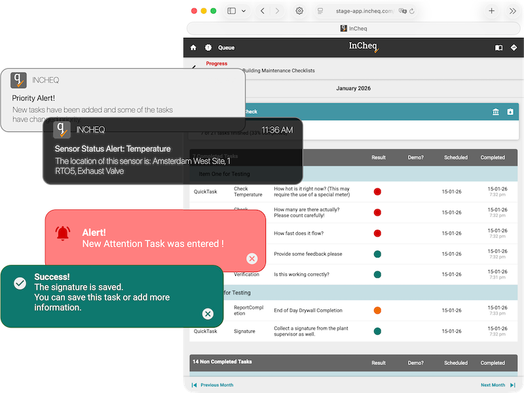Open the alert badge icon beside Queue

click(x=208, y=48)
